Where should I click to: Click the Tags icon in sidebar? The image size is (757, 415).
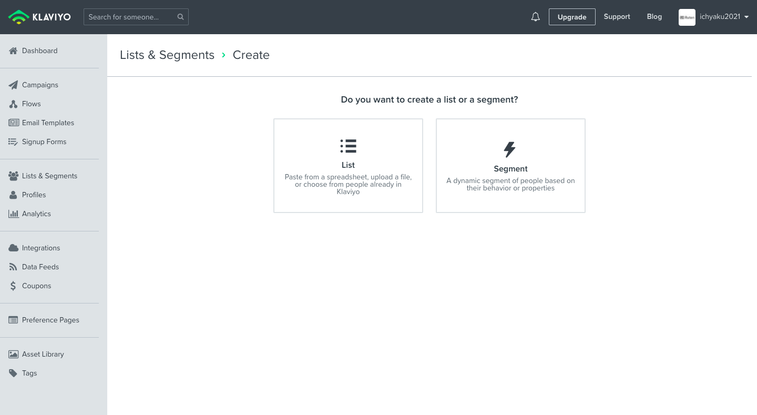13,373
